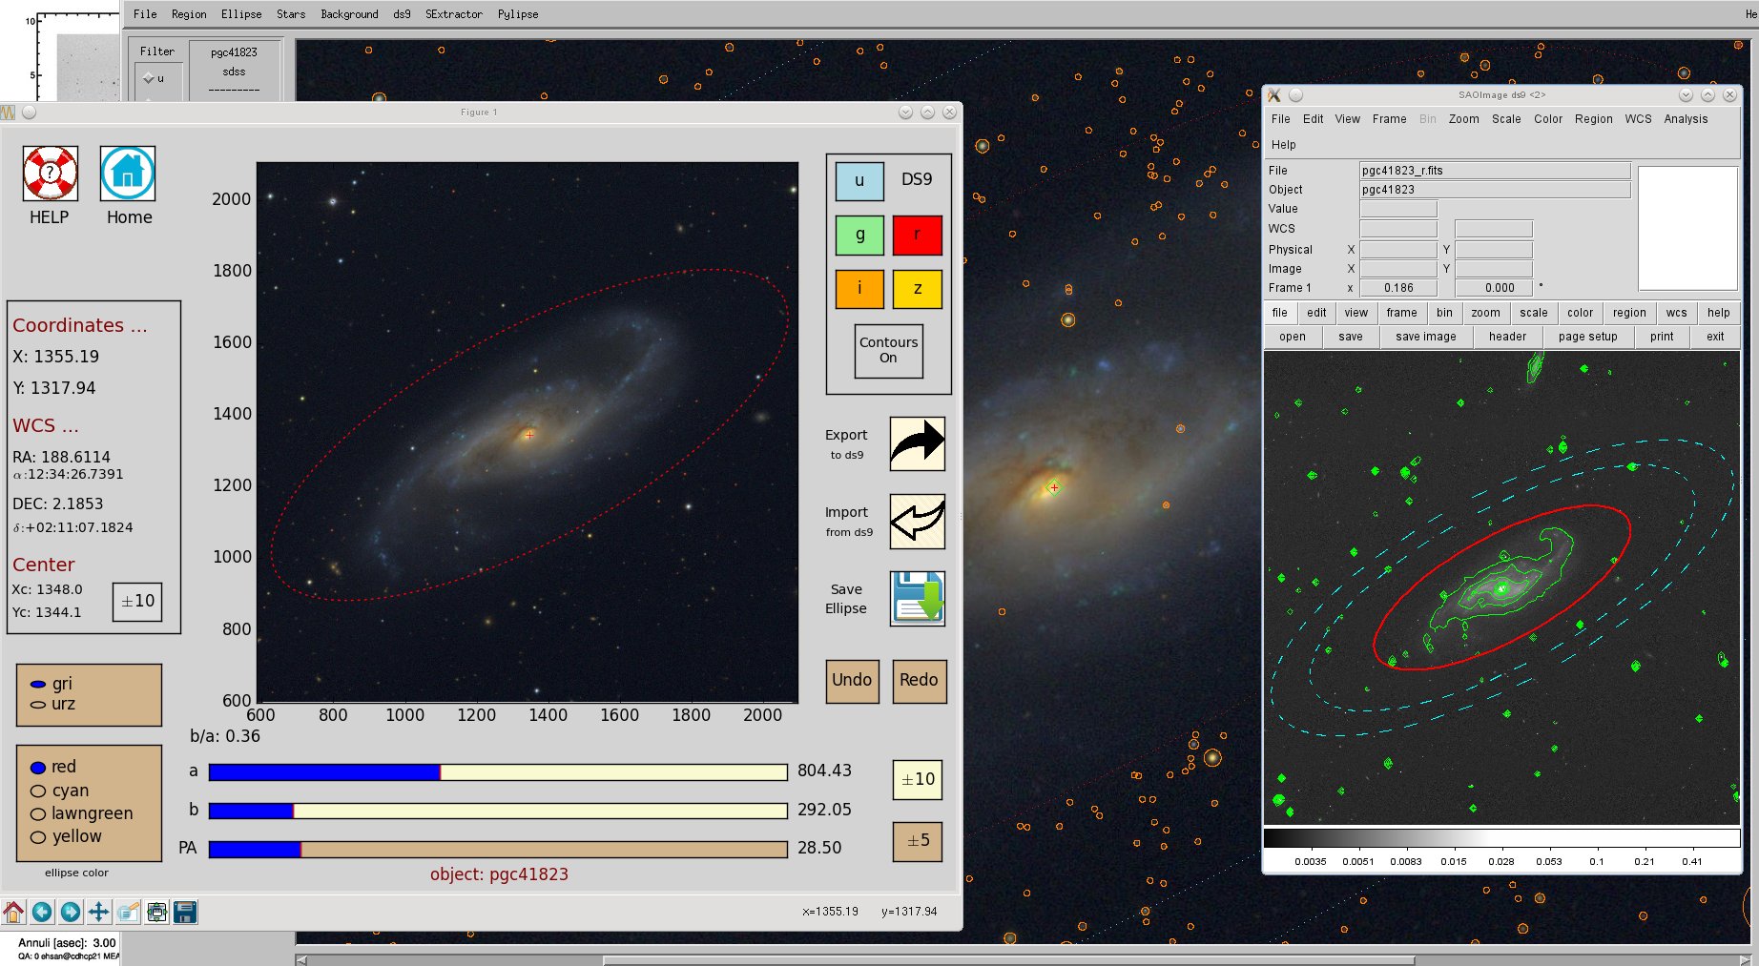
Task: Click the Undo button
Action: pyautogui.click(x=852, y=681)
